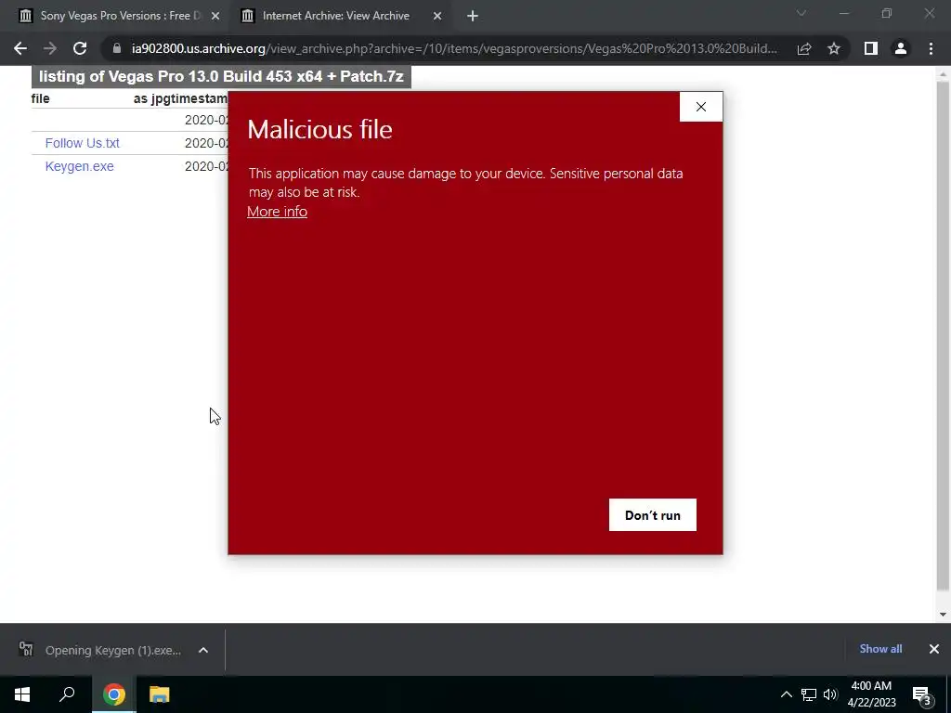Close the Sony Vegas Pro Versions tab
The image size is (951, 713).
click(x=215, y=16)
